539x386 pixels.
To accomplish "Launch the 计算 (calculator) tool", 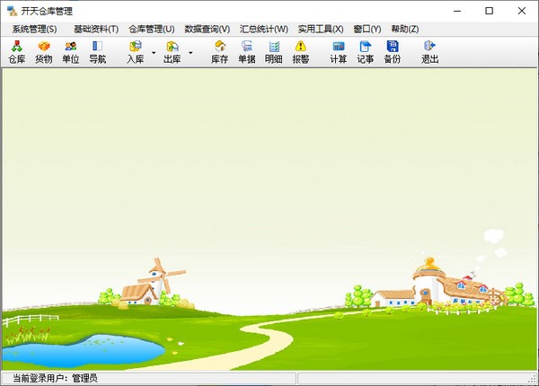I will (x=338, y=52).
